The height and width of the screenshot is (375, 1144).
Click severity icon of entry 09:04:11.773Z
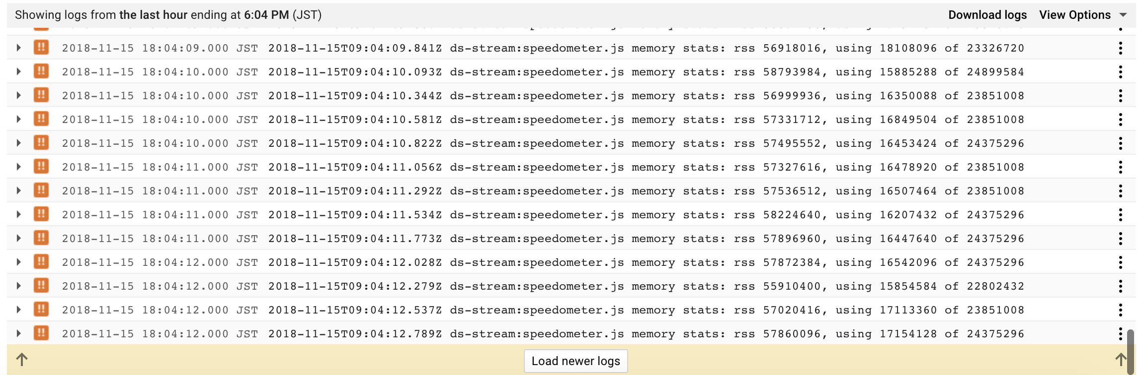(41, 238)
